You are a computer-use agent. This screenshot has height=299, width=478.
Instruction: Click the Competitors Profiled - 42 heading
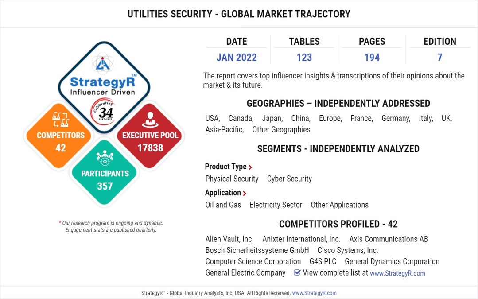click(338, 224)
